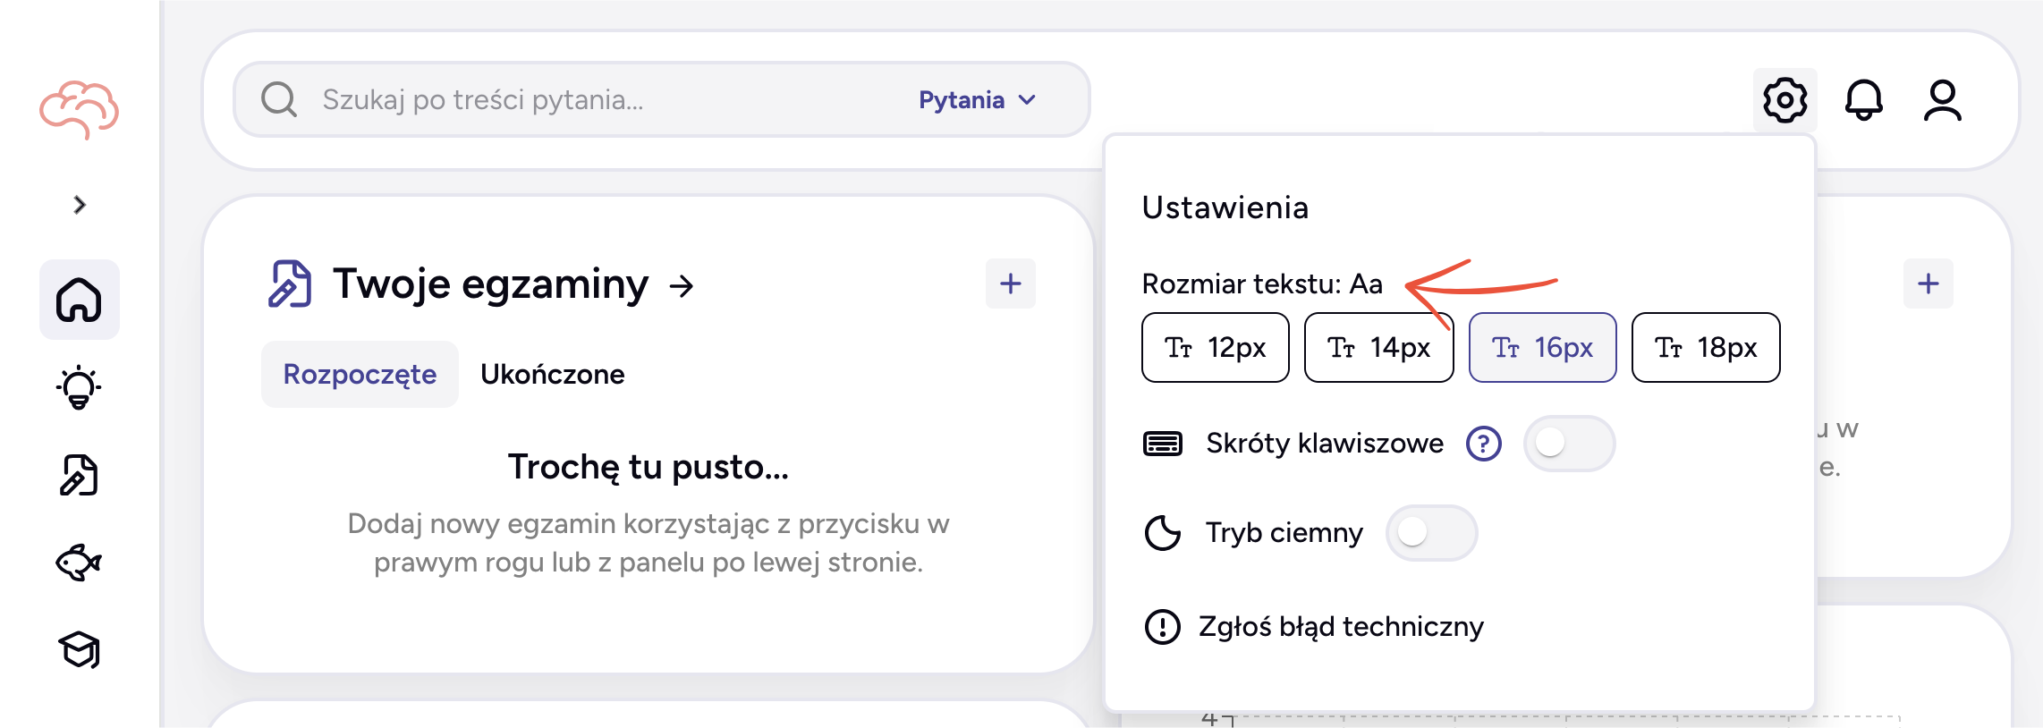The width and height of the screenshot is (2043, 728).
Task: Open the lightbulb section in the sidebar
Action: (79, 387)
